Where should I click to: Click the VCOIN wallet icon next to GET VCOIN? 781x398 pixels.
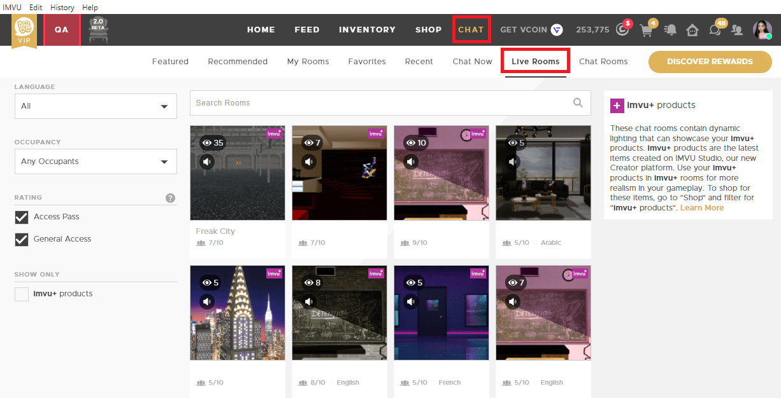pos(557,29)
